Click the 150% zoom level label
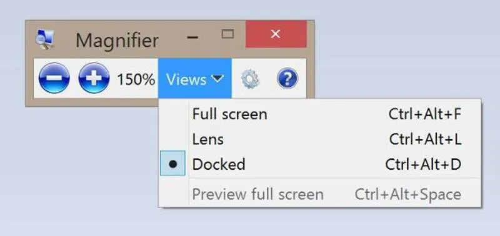 tap(136, 79)
